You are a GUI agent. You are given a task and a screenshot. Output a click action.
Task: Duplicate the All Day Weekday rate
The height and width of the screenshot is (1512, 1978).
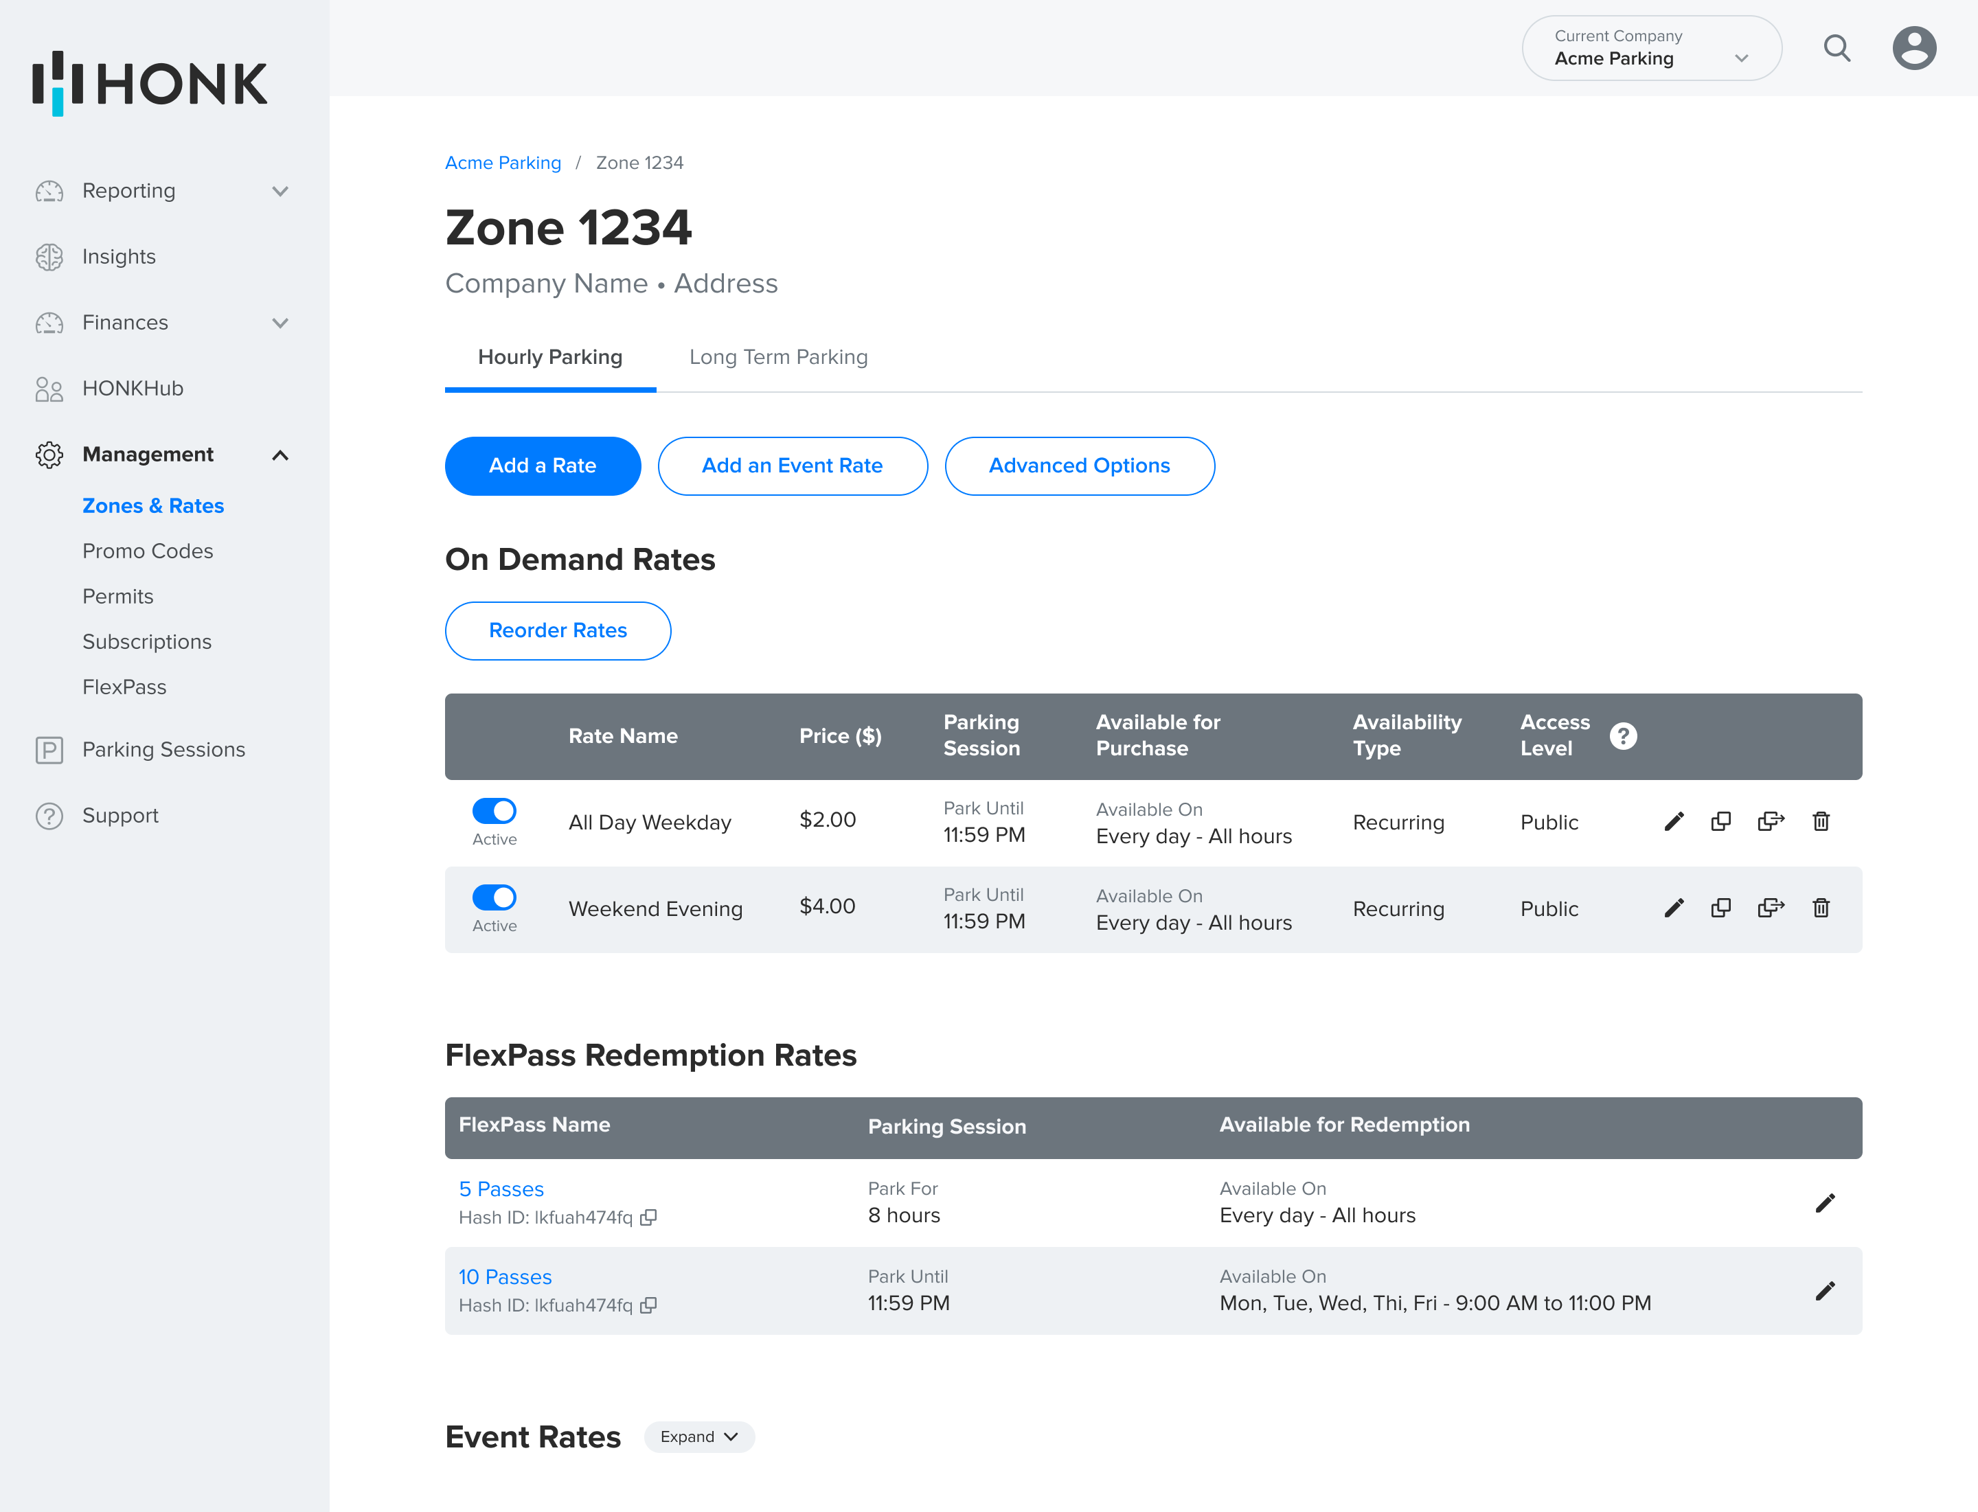pos(1720,821)
